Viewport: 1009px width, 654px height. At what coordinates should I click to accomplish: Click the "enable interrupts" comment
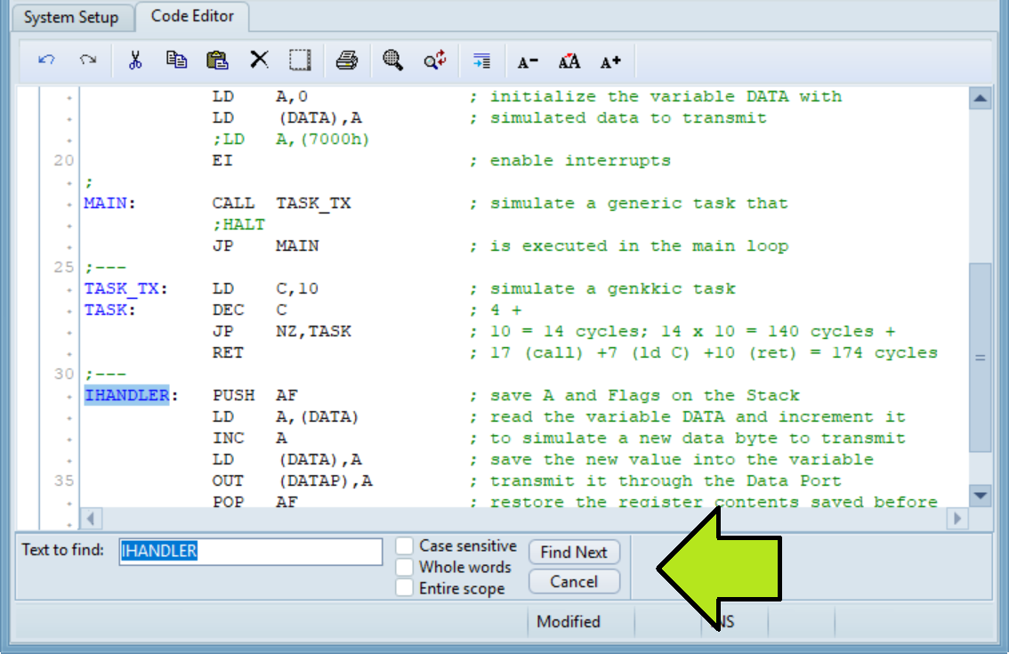[580, 161]
